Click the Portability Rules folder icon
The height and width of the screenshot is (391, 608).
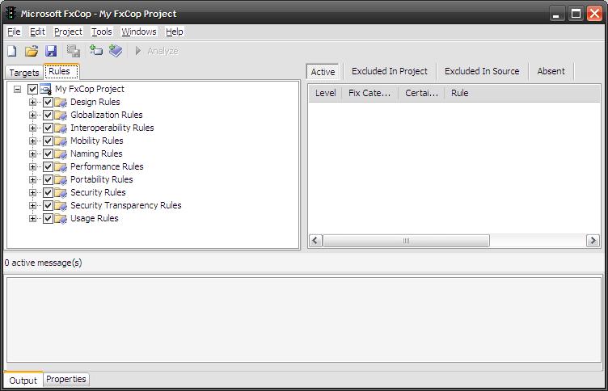tap(61, 180)
